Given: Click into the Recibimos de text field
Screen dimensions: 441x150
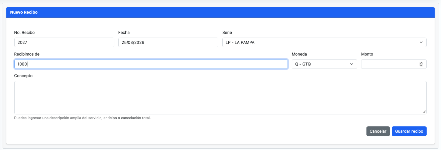Looking at the screenshot, I should click(x=151, y=64).
